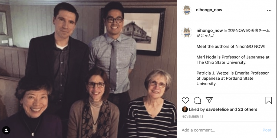Image resolution: width=277 pixels, height=138 pixels.
Task: Click the comment speech bubble icon
Action: click(x=197, y=100)
